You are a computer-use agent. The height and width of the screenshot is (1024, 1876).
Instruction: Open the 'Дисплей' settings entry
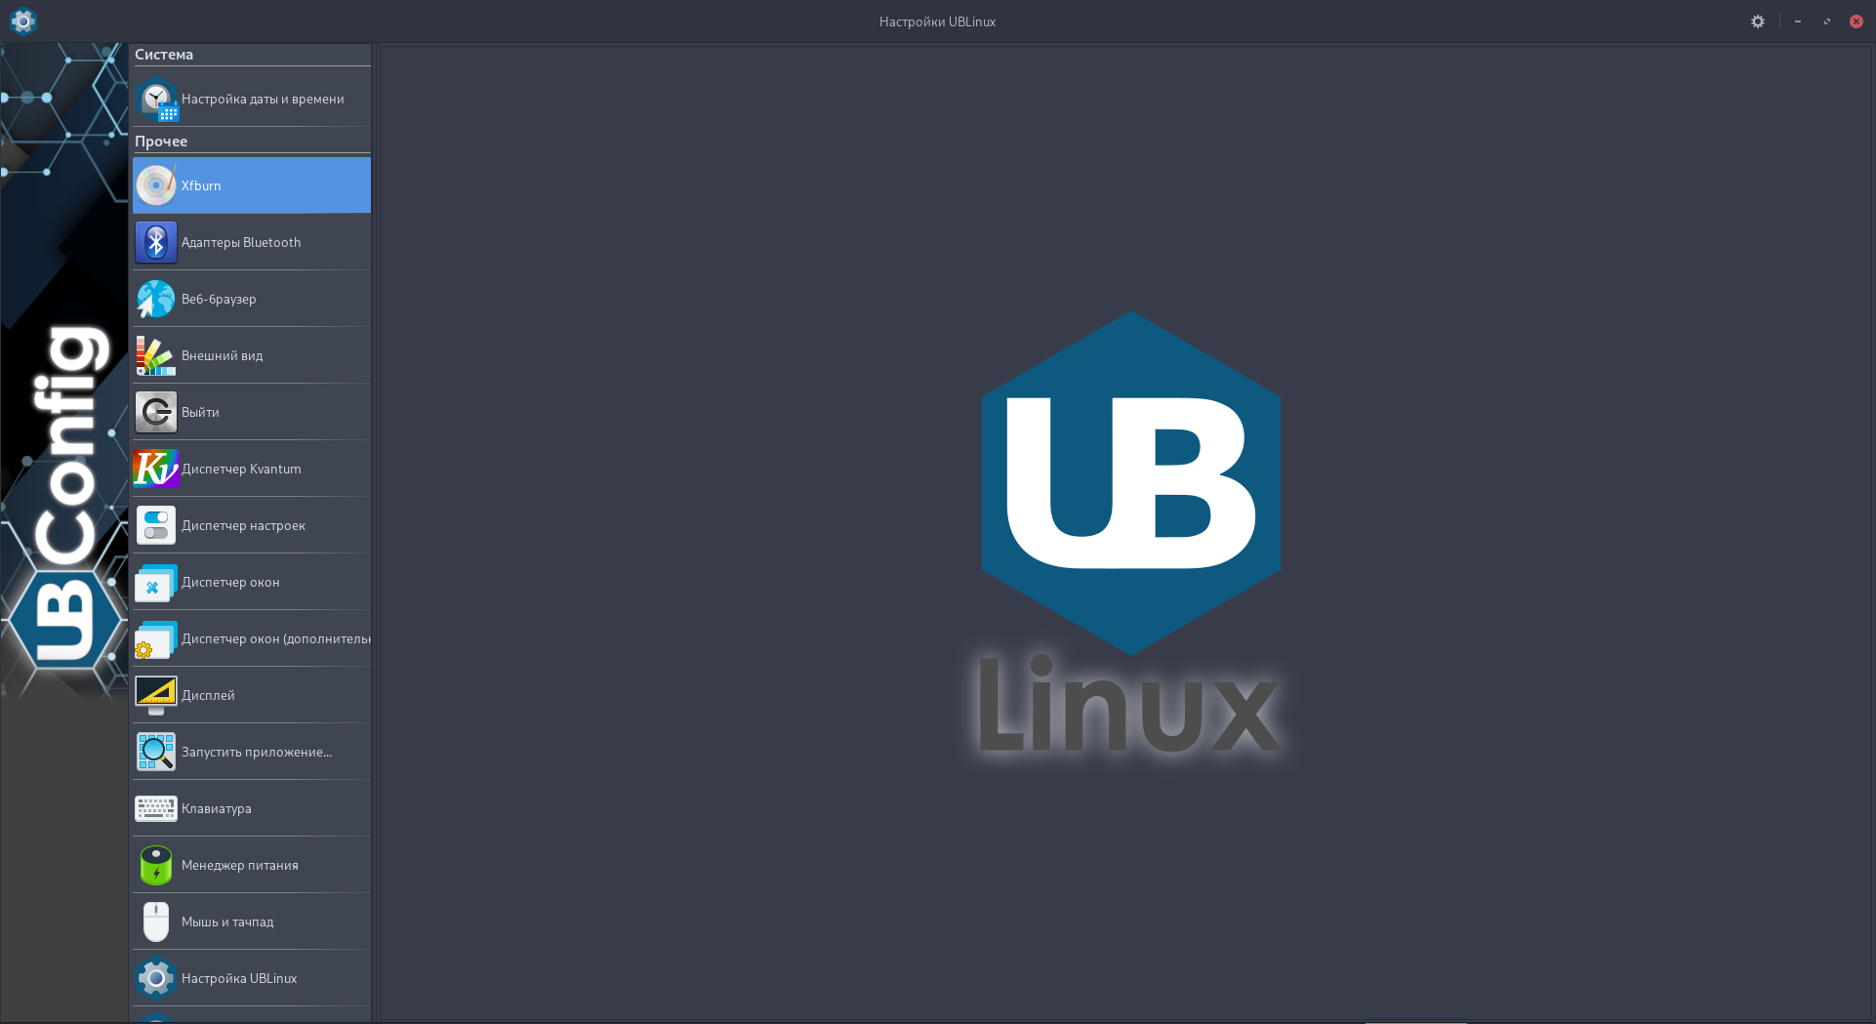[x=252, y=695]
